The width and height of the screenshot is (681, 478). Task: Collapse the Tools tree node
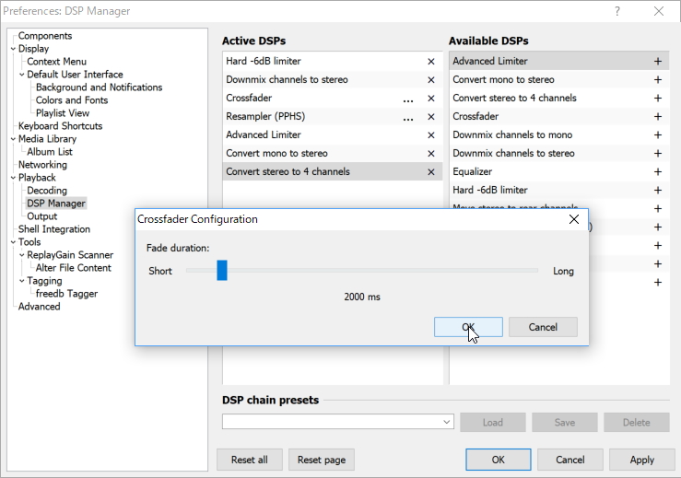13,242
